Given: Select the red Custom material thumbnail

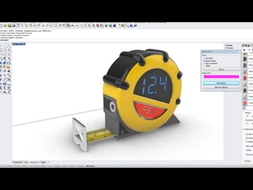Looking at the screenshot, I should (x=245, y=103).
